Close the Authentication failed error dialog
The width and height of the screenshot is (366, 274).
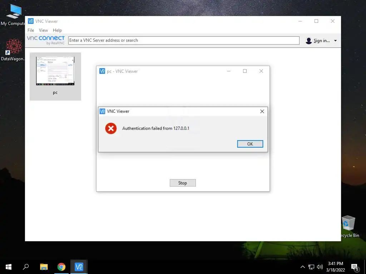(x=262, y=111)
